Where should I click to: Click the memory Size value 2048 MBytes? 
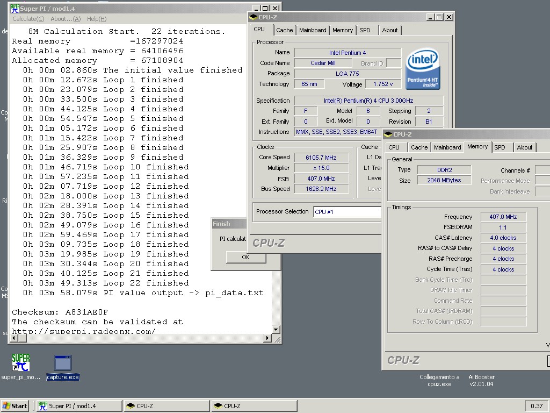[x=444, y=181]
